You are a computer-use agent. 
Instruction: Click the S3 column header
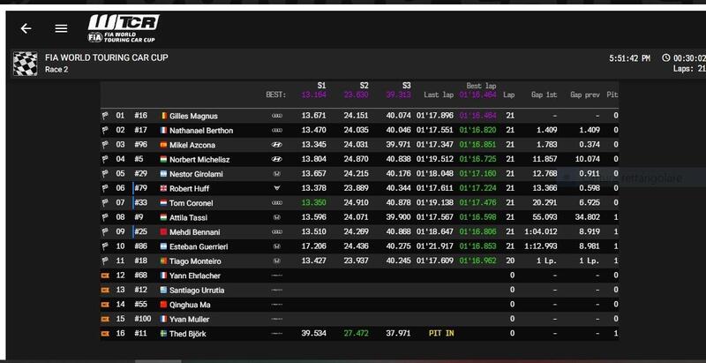coord(406,85)
